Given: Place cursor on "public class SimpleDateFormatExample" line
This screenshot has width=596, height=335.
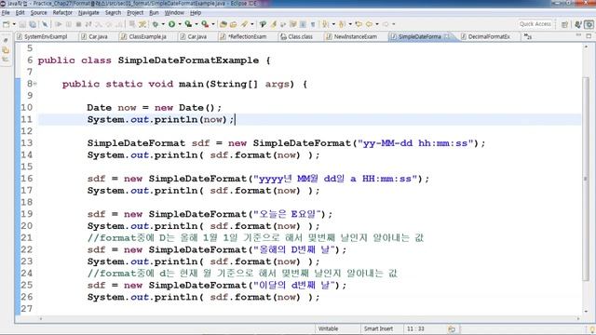Looking at the screenshot, I should coord(154,60).
